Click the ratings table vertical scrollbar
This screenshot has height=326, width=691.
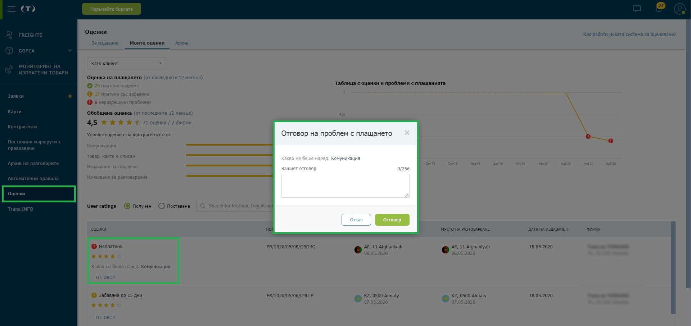pyautogui.click(x=673, y=268)
